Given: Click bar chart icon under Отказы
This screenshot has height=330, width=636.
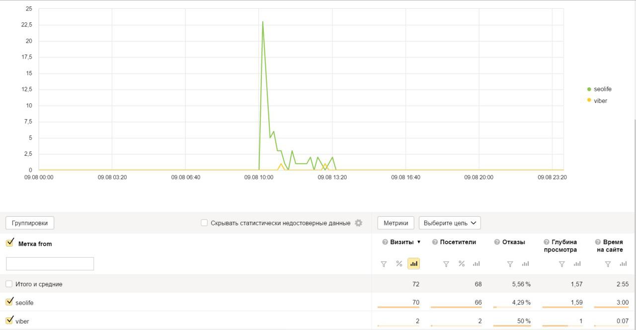Looking at the screenshot, I should pos(526,264).
